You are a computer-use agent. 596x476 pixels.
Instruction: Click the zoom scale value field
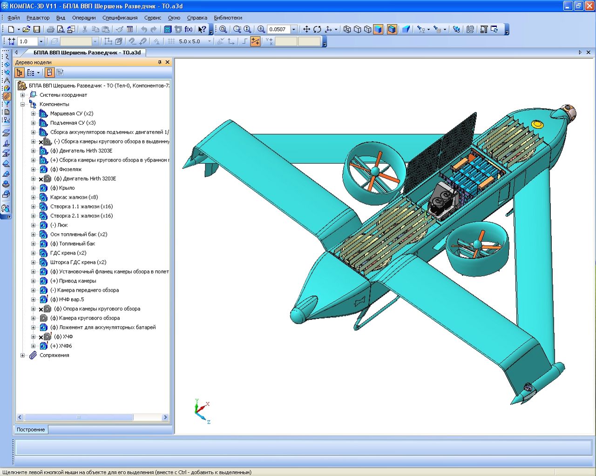point(278,29)
